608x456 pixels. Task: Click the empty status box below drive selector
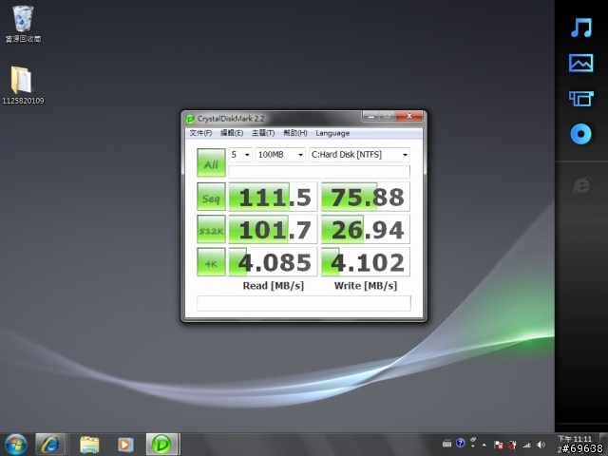click(319, 171)
